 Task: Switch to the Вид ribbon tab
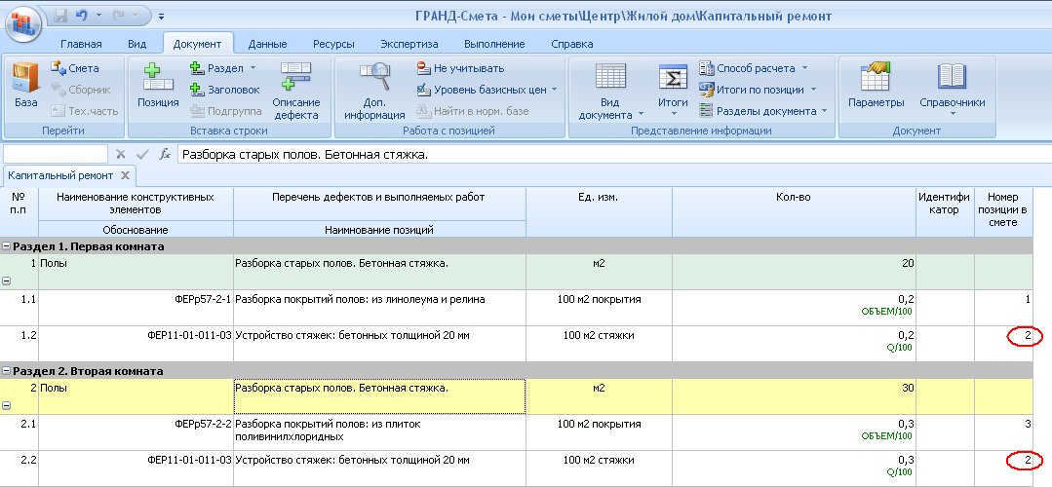pyautogui.click(x=136, y=44)
